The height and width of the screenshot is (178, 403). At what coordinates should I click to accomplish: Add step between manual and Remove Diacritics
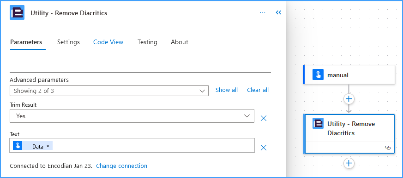point(349,99)
